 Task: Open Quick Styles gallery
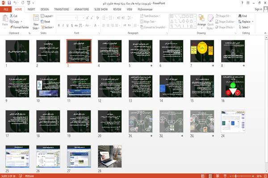click(210, 22)
